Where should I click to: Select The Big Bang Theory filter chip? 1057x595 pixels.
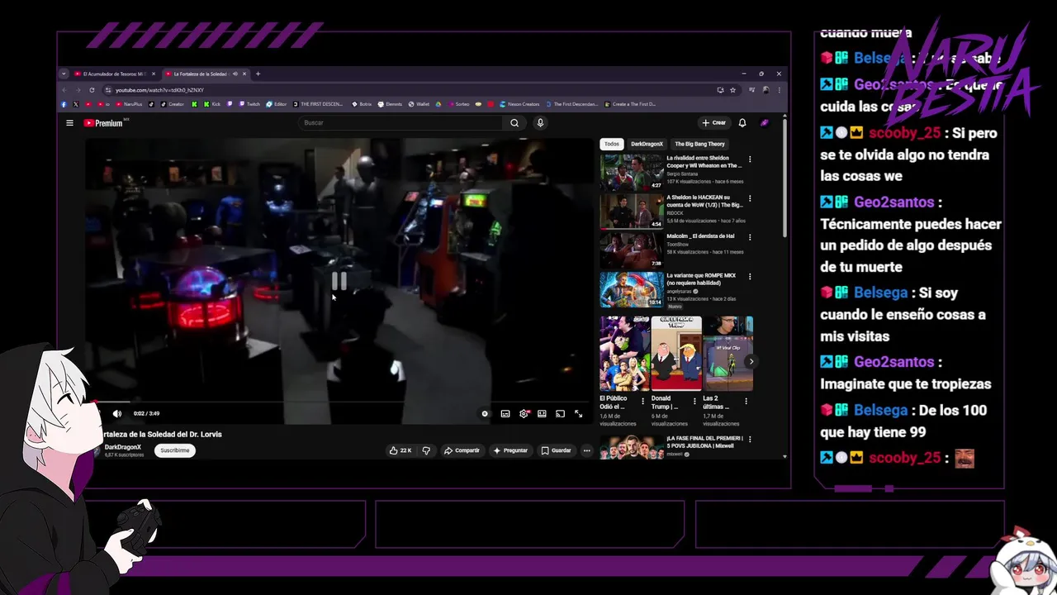(699, 144)
